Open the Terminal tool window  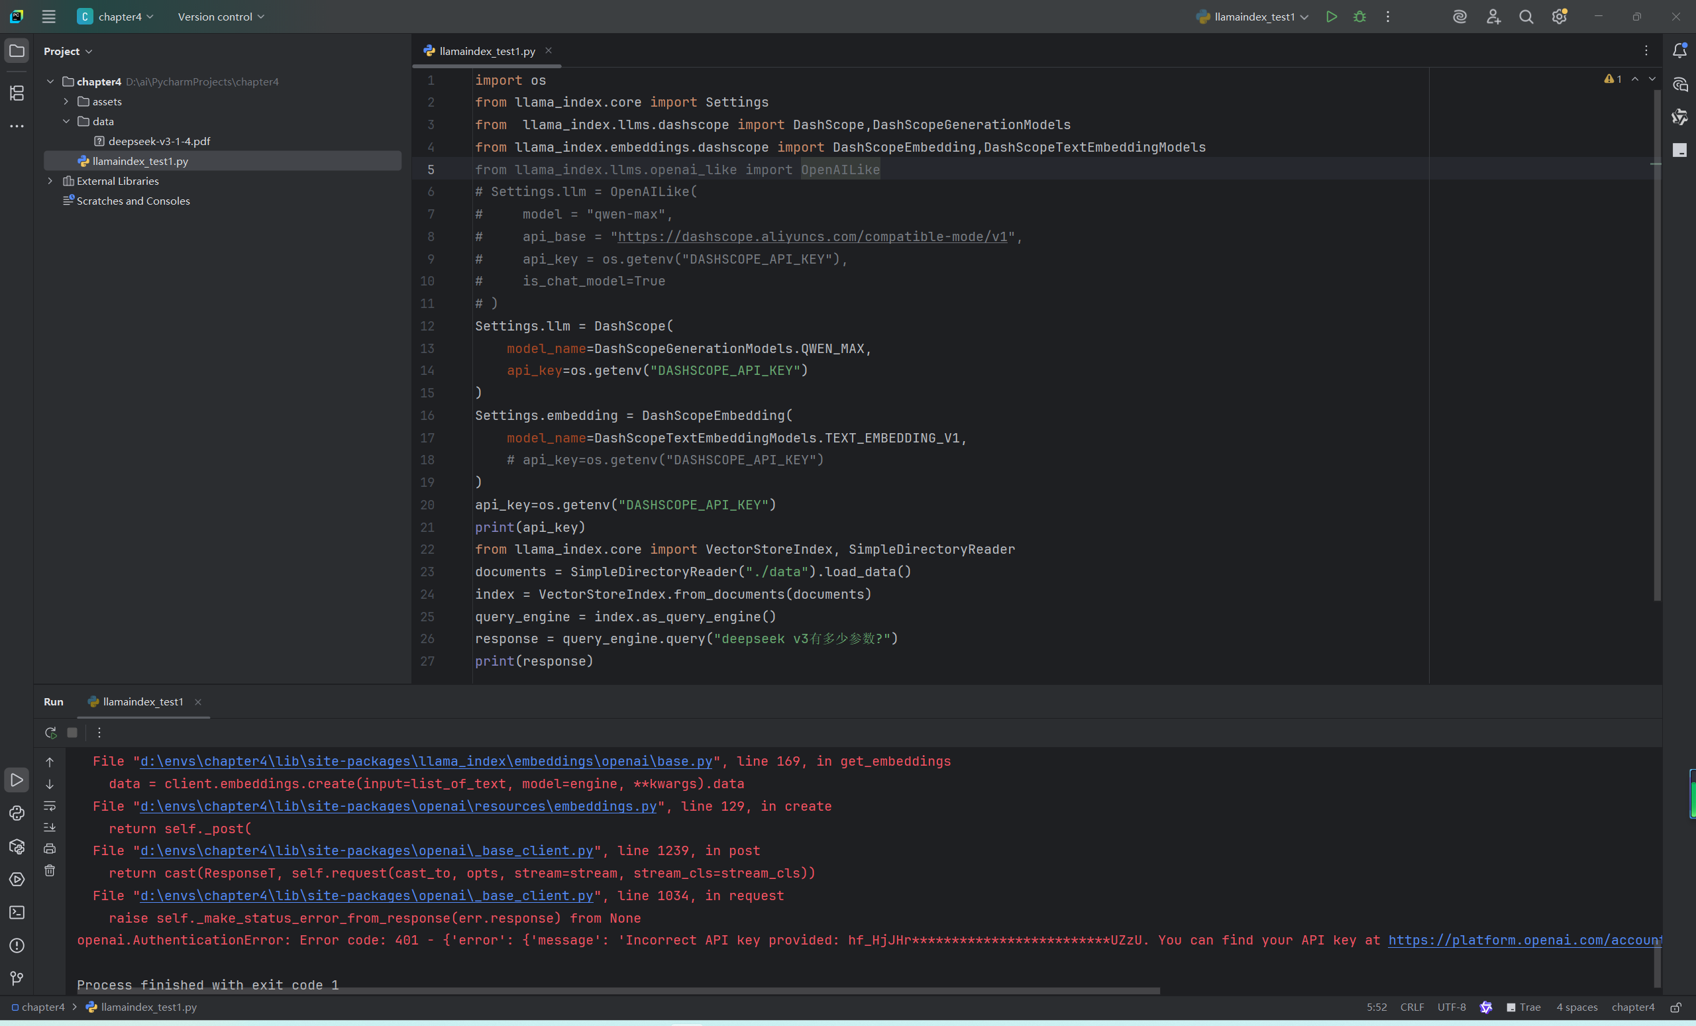[x=17, y=913]
